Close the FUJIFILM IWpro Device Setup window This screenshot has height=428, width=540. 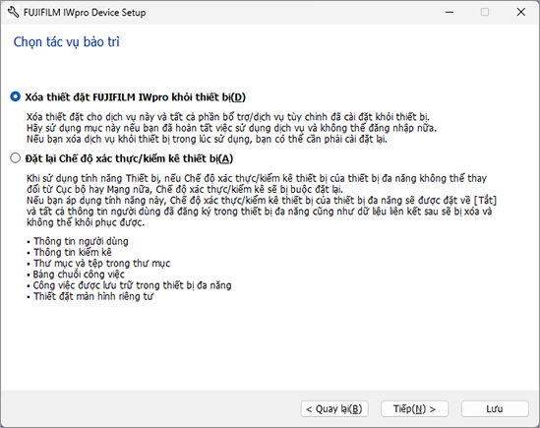[x=521, y=12]
